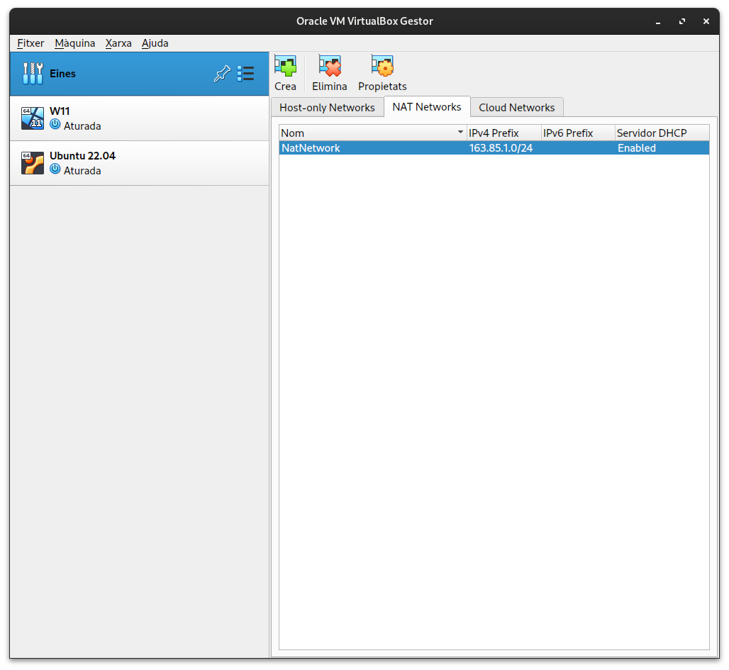The height and width of the screenshot is (670, 729).
Task: Sort by the IPv4 Prefix column header
Action: point(503,133)
